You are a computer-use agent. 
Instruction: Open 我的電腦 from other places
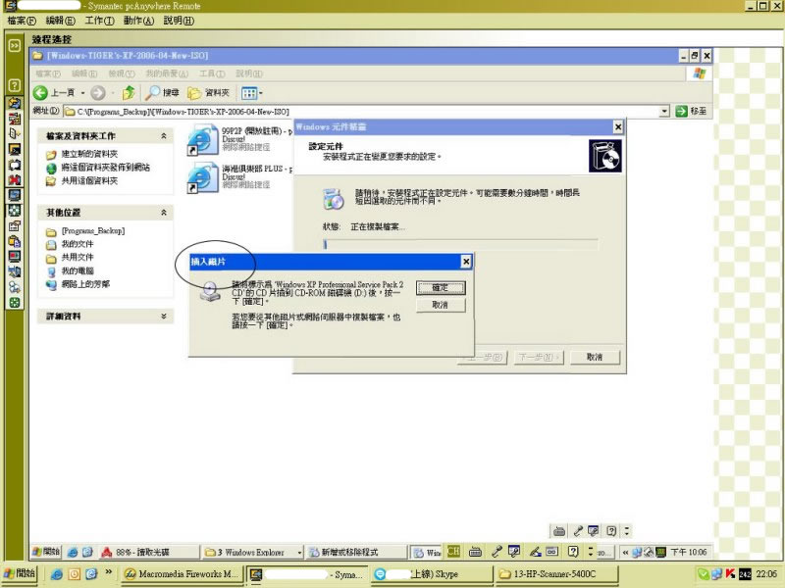[x=78, y=271]
